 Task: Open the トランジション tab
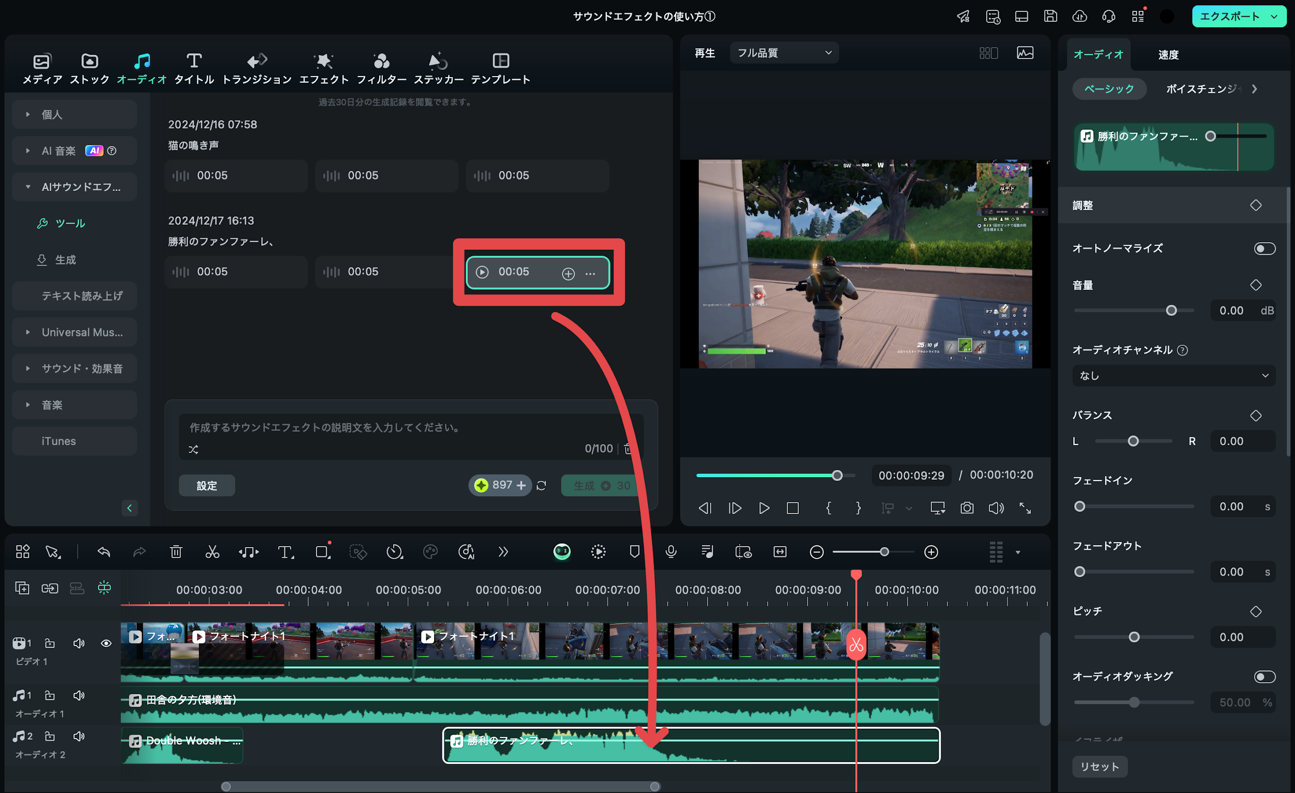256,68
